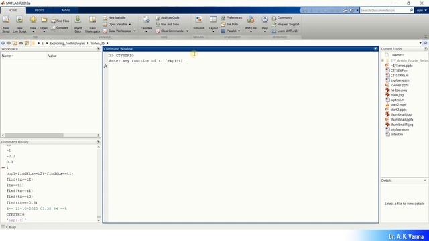Click the Add-Ons icon
The height and width of the screenshot is (241, 429).
[251, 19]
